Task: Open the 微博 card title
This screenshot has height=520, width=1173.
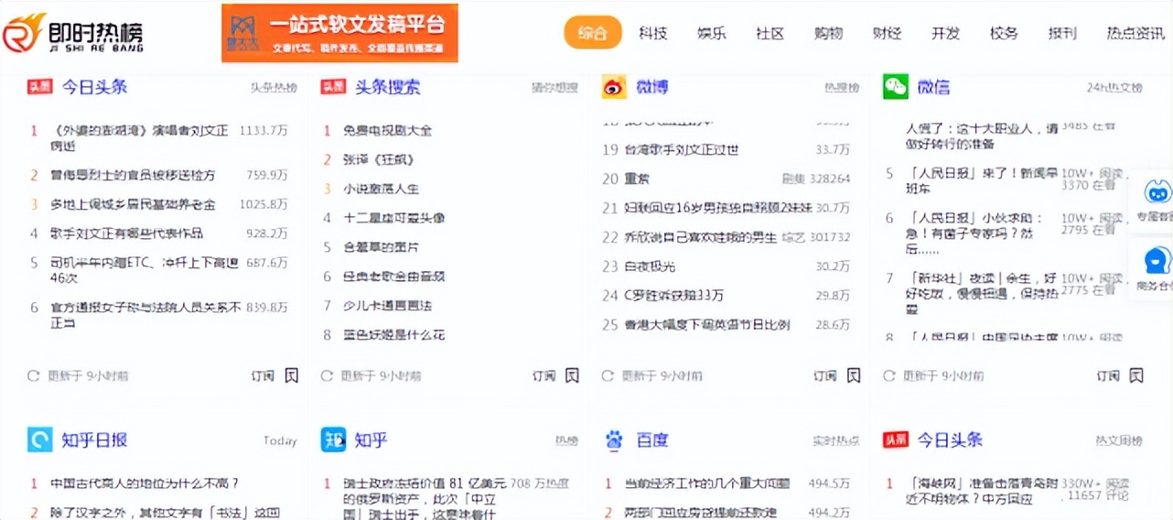Action: (x=652, y=87)
